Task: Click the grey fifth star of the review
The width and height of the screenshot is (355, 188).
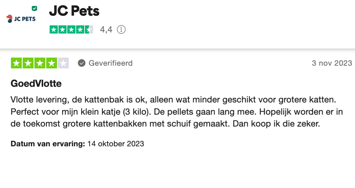Action: 63,63
